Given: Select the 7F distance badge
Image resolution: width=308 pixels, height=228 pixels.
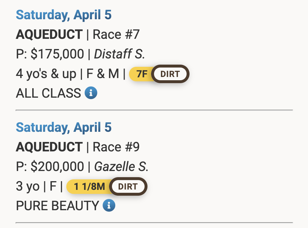Looking at the screenshot, I should point(142,74).
